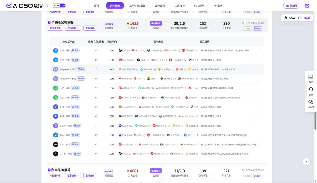
Task: Open the API服务 tab
Action: 218,6
